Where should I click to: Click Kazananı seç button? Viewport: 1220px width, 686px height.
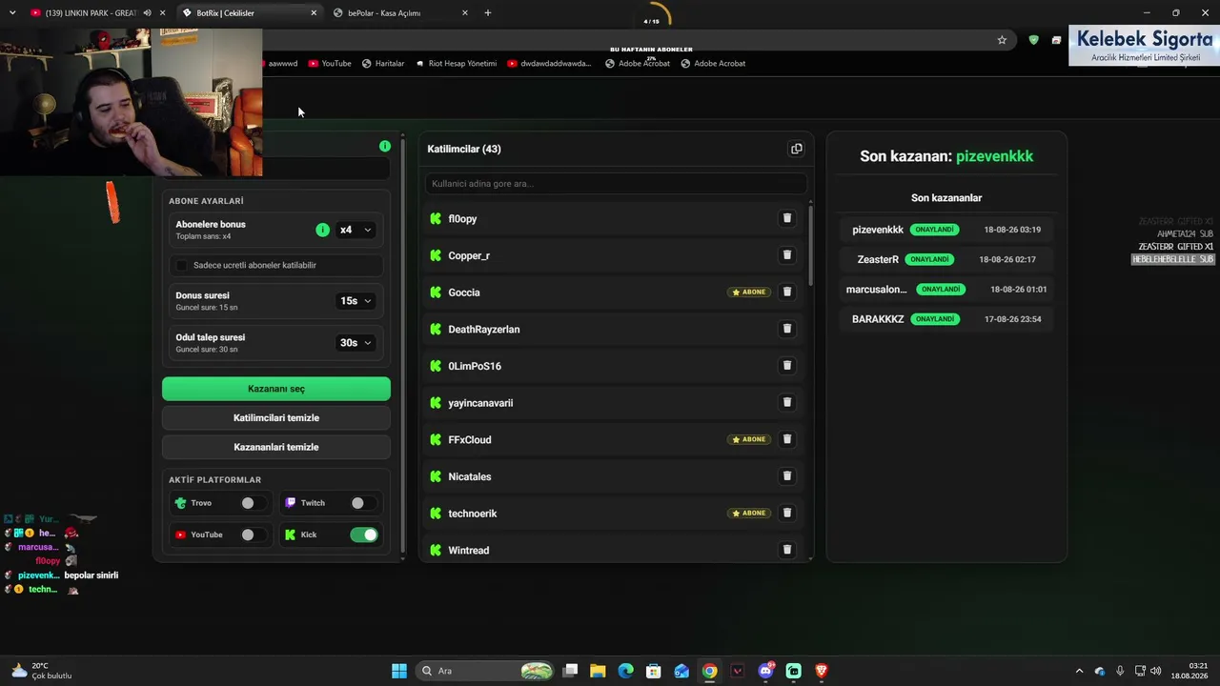pos(276,389)
